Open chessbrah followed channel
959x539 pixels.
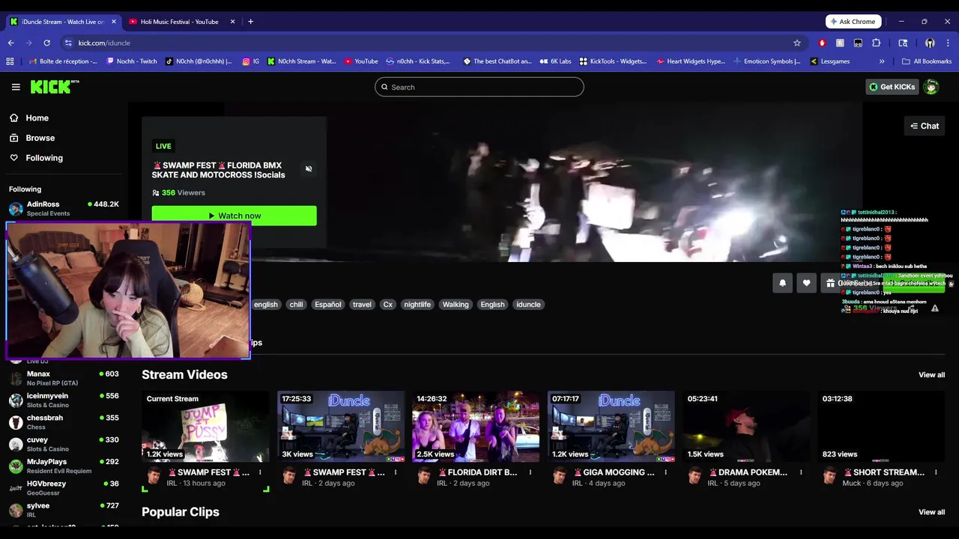[x=64, y=422]
